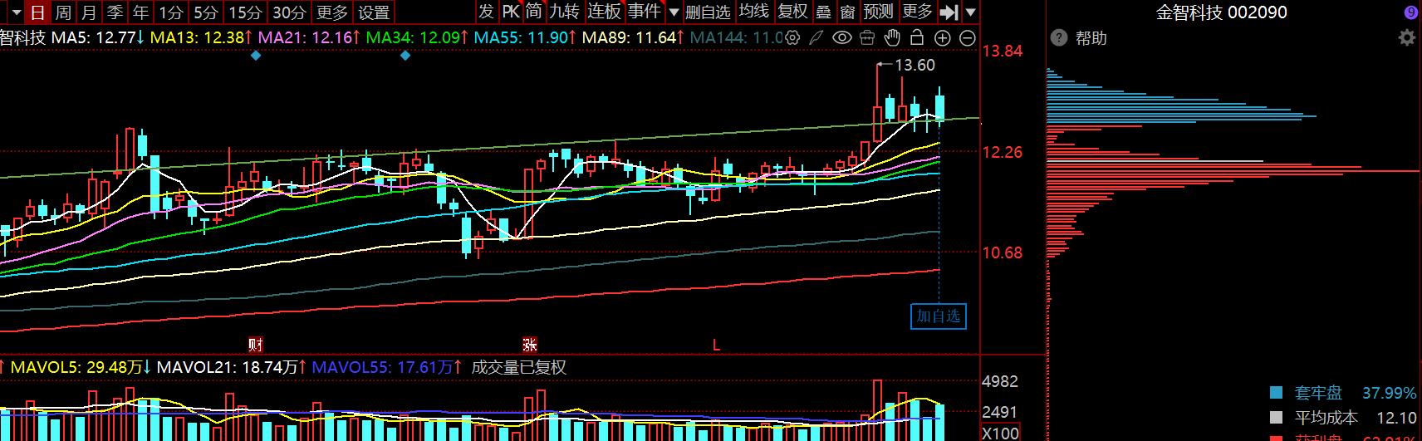The image size is (1422, 441).
Task: Switch to quarterly 季 period
Action: coord(115,12)
